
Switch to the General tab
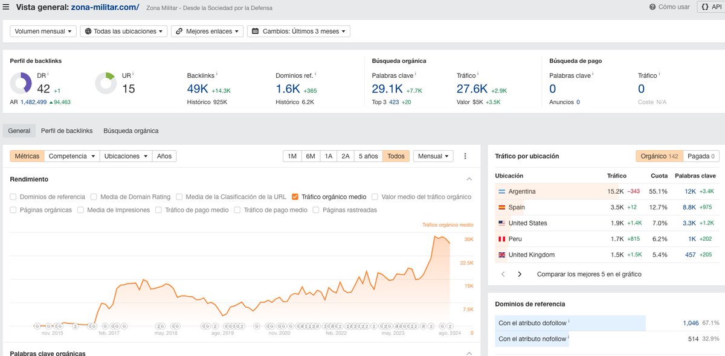click(19, 131)
